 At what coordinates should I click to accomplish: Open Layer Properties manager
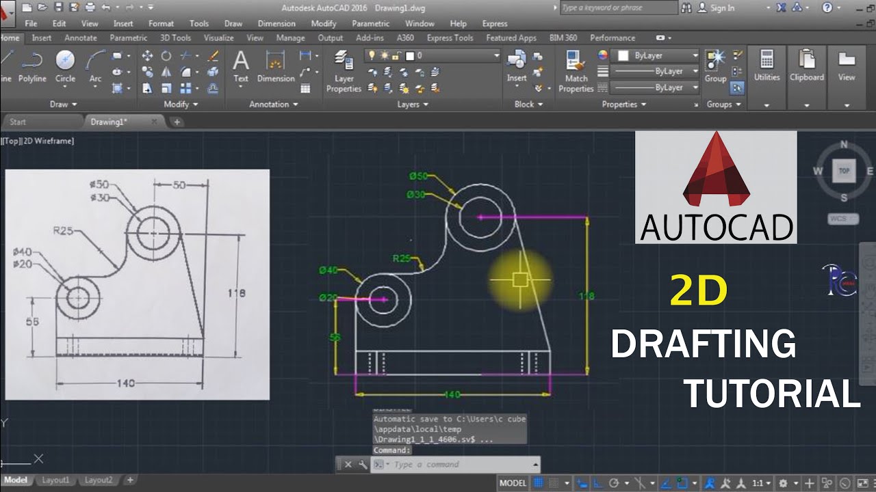coord(344,72)
